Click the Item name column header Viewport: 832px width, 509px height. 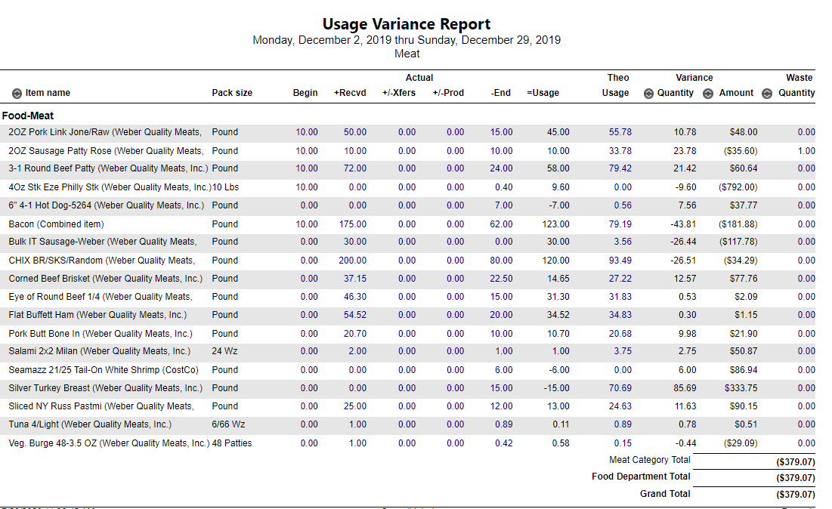(48, 93)
